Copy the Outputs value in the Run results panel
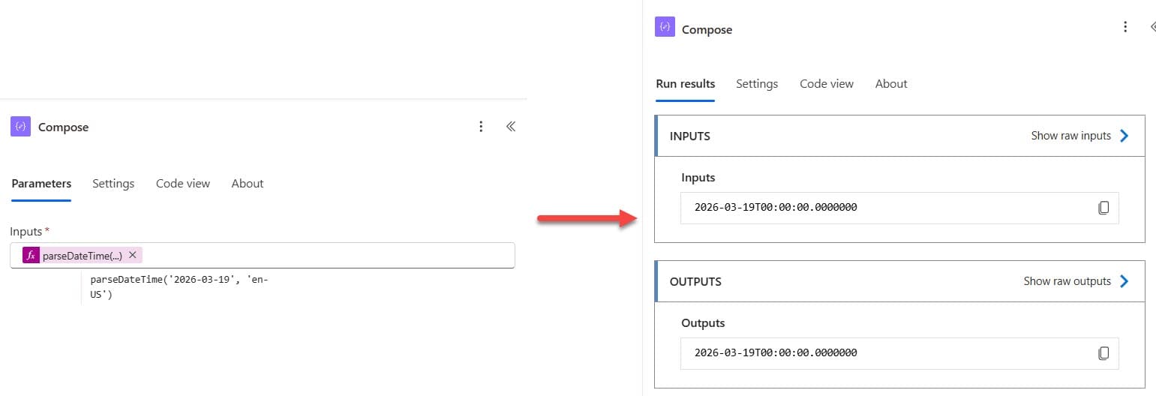This screenshot has height=396, width=1156. [x=1103, y=353]
